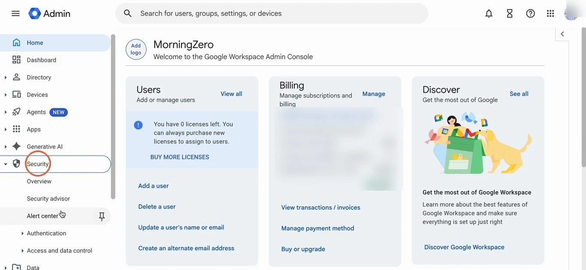Click the Apps grid icon in sidebar

[16, 129]
